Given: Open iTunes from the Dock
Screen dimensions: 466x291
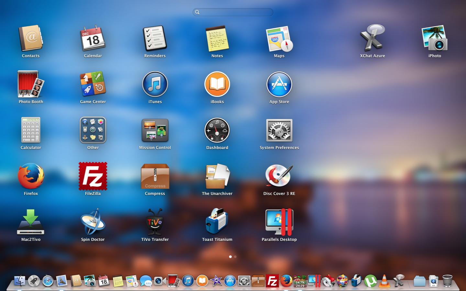Looking at the screenshot, I should [188, 281].
